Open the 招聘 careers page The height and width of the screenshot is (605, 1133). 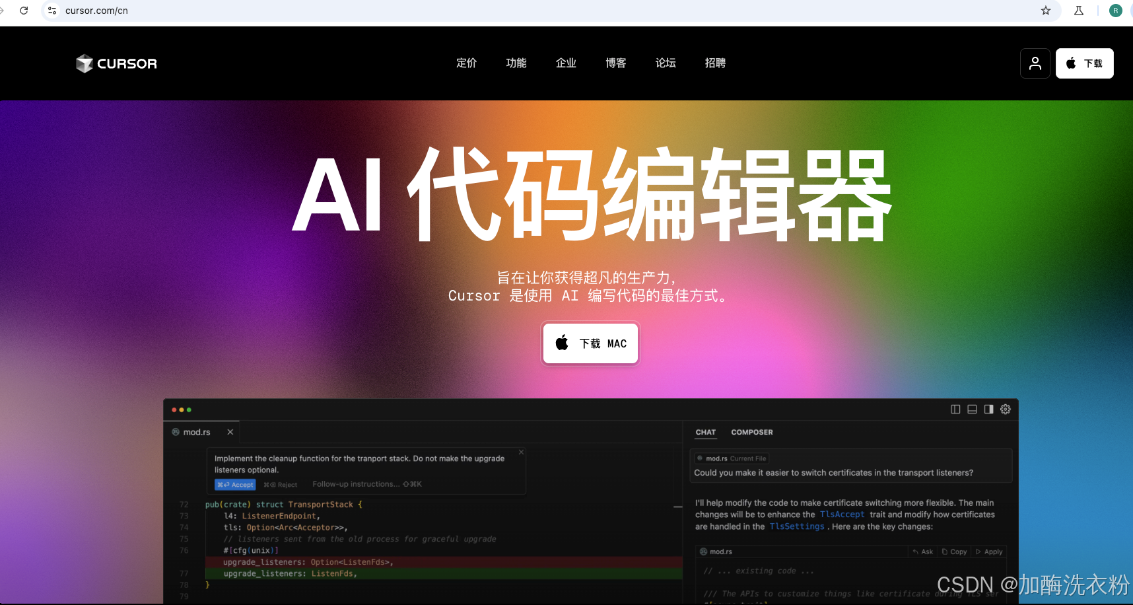[715, 63]
